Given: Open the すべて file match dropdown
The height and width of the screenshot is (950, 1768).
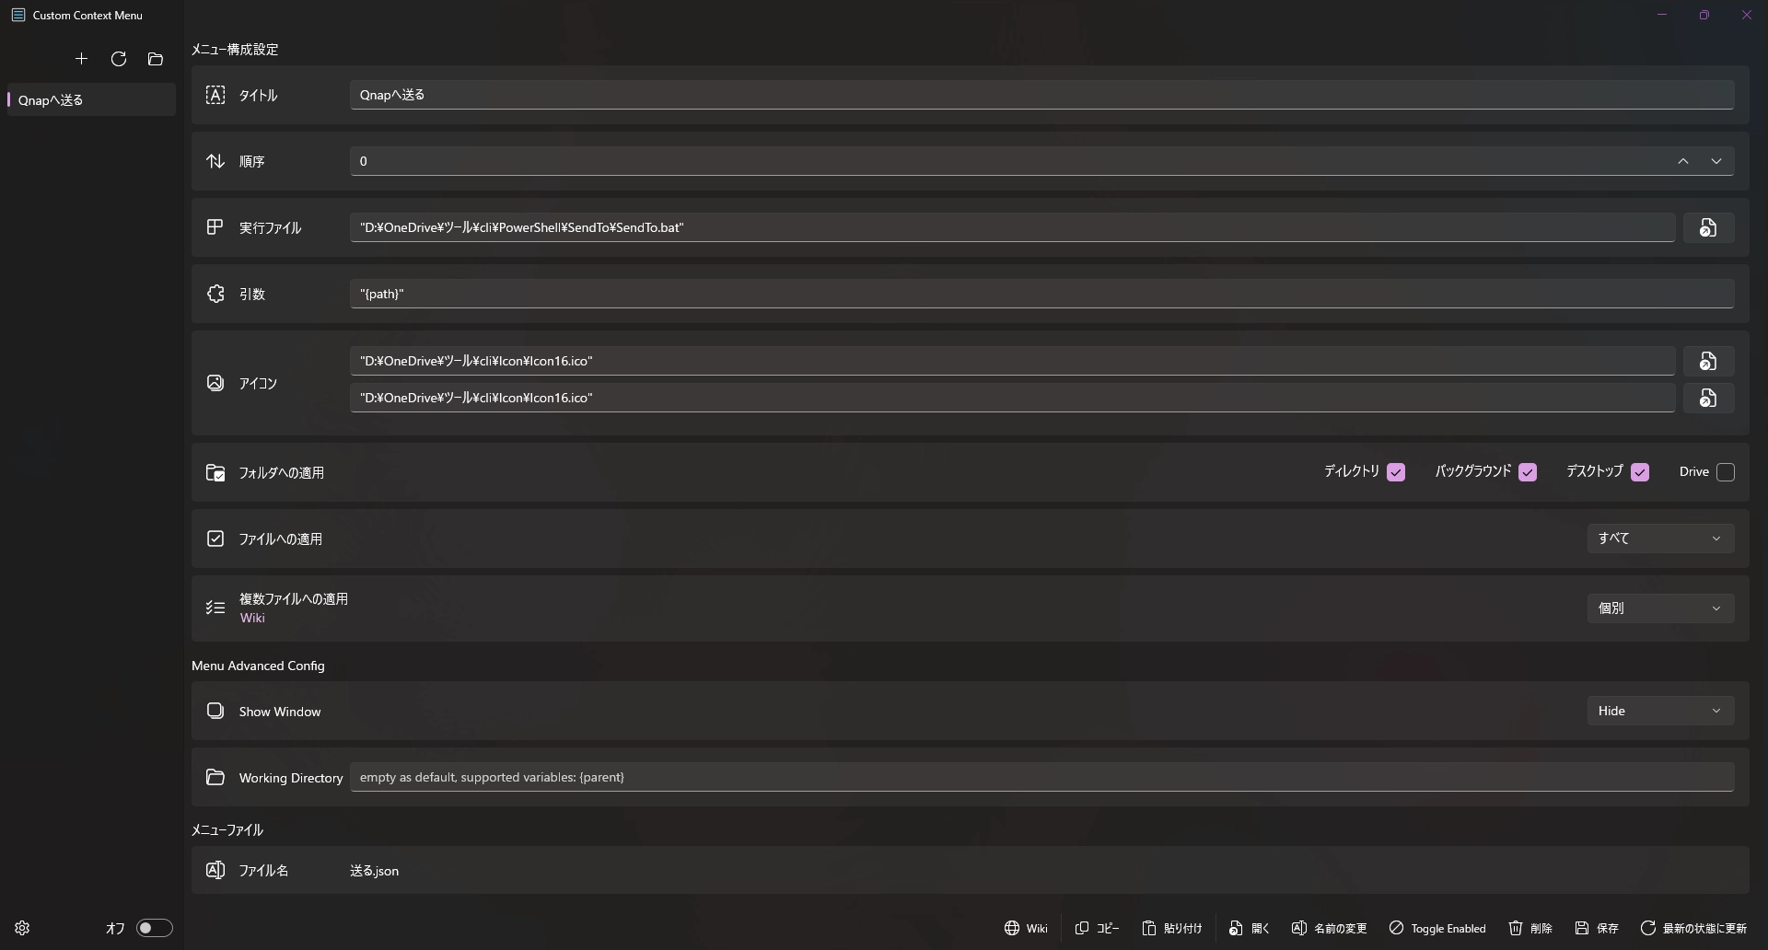Looking at the screenshot, I should point(1660,539).
